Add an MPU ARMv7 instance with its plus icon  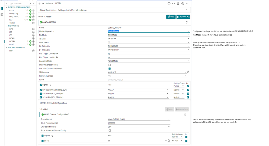click(x=33, y=17)
